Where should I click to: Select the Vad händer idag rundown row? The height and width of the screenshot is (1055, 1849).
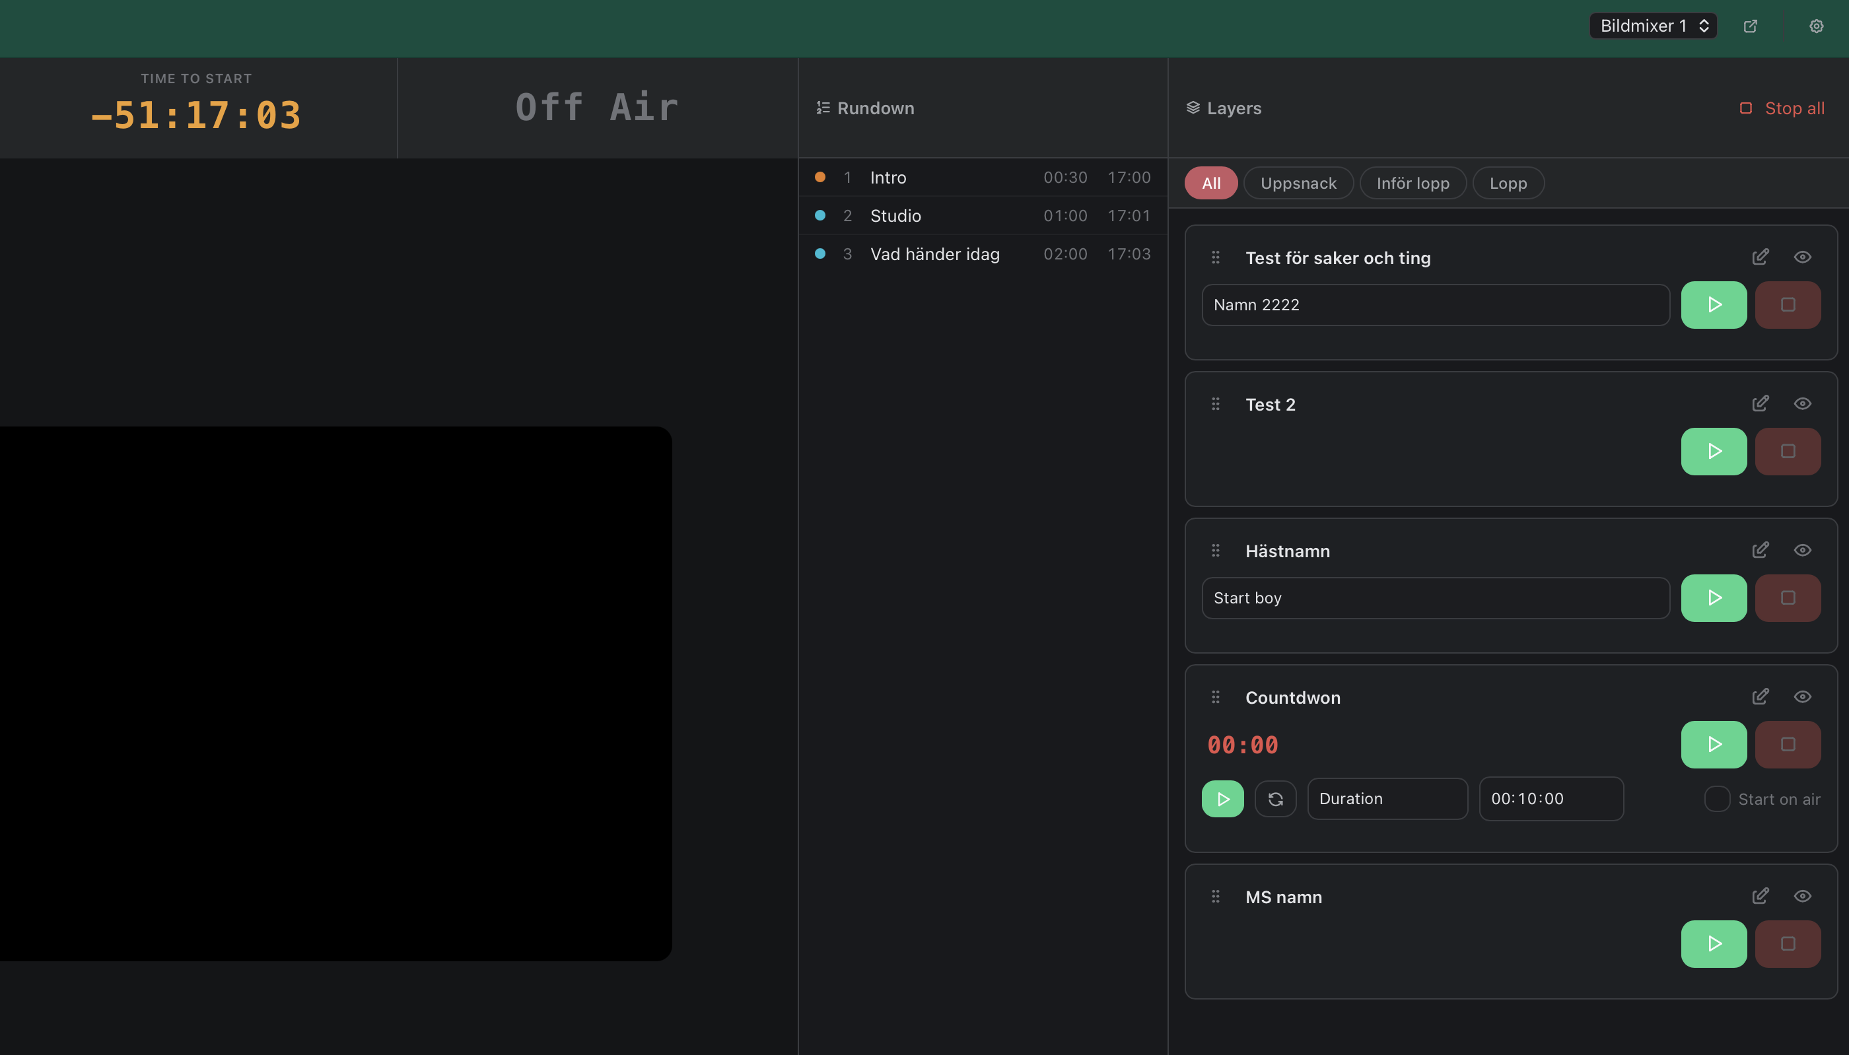click(983, 254)
